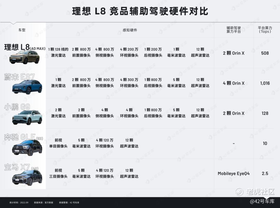Click the 1颗128线的激光雷达 cell
Image resolution: width=280 pixels, height=208 pixels.
coord(58,52)
